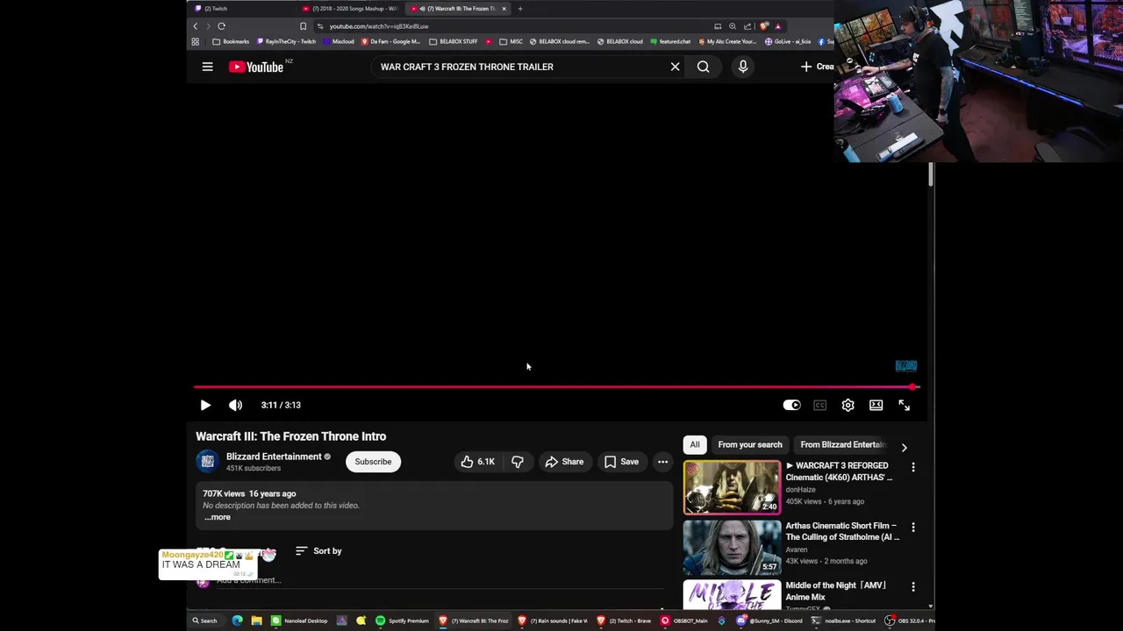Image resolution: width=1123 pixels, height=631 pixels.
Task: Show more filter chips with right arrow
Action: tap(904, 447)
